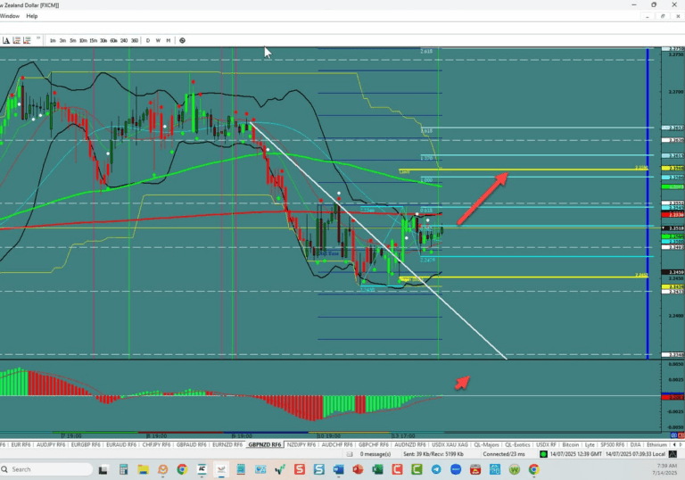The width and height of the screenshot is (685, 480).
Task: Open the Bitcoin tab
Action: coord(571,444)
